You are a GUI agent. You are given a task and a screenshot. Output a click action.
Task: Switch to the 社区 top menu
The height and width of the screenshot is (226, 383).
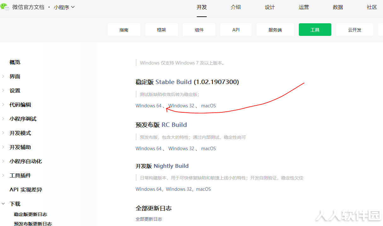[x=372, y=7]
